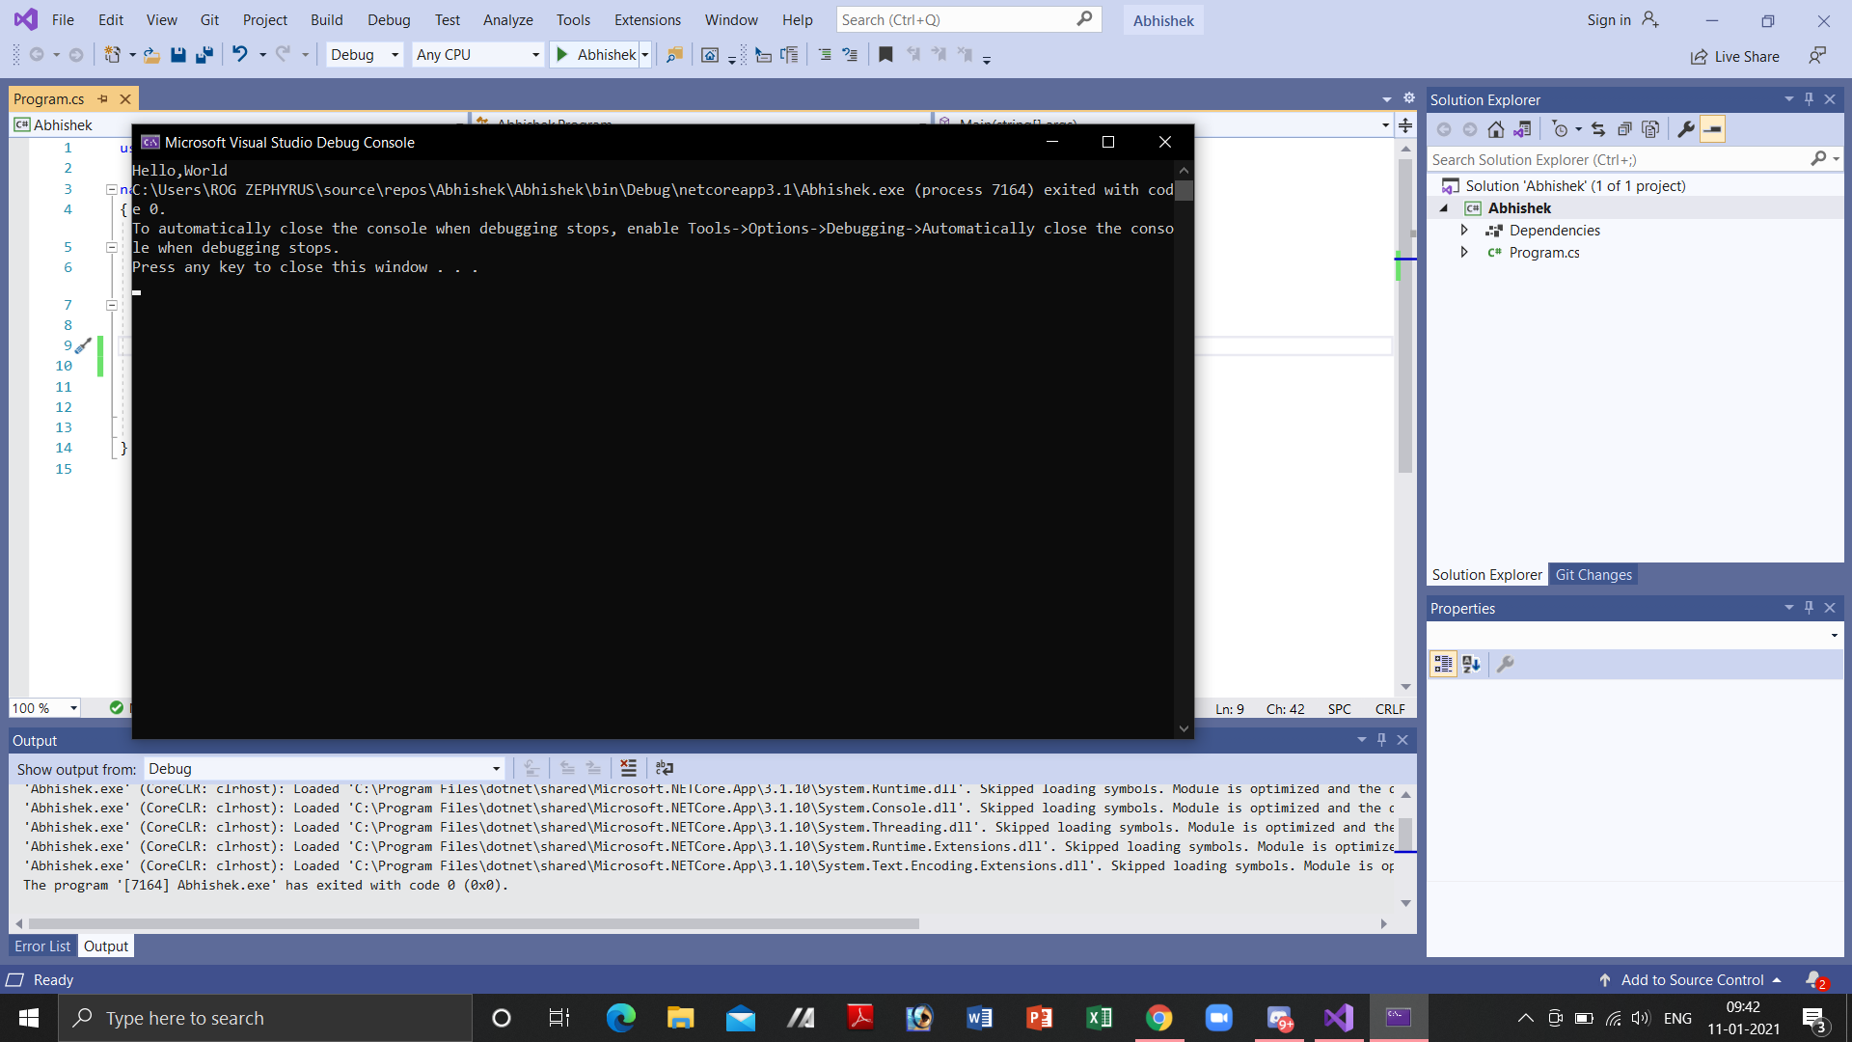
Task: Click the Start Abhishek run button
Action: 596,55
